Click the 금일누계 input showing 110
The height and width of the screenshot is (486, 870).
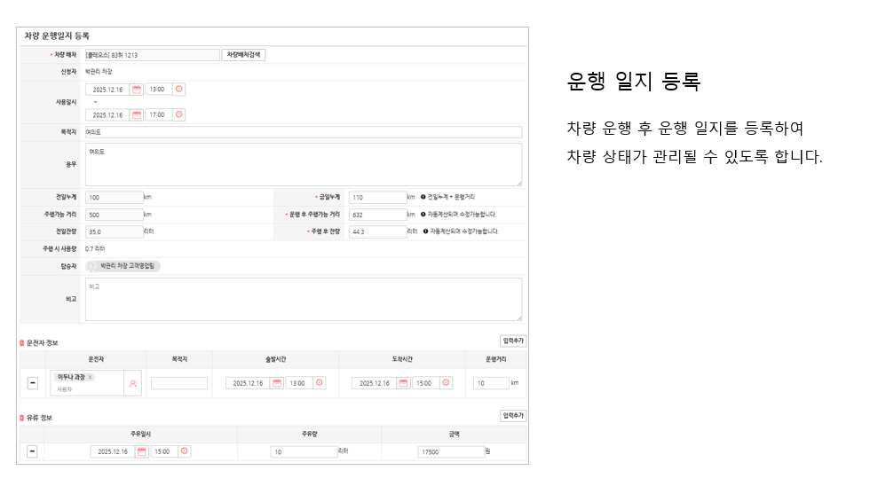tap(377, 197)
